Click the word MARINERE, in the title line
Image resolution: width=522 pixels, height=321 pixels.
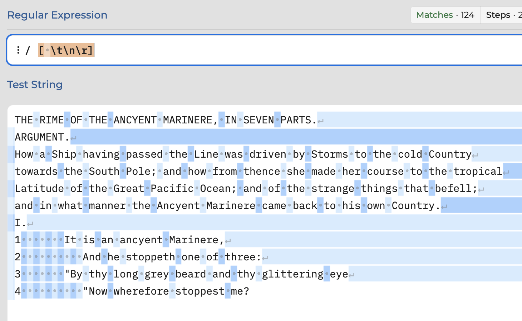(191, 120)
